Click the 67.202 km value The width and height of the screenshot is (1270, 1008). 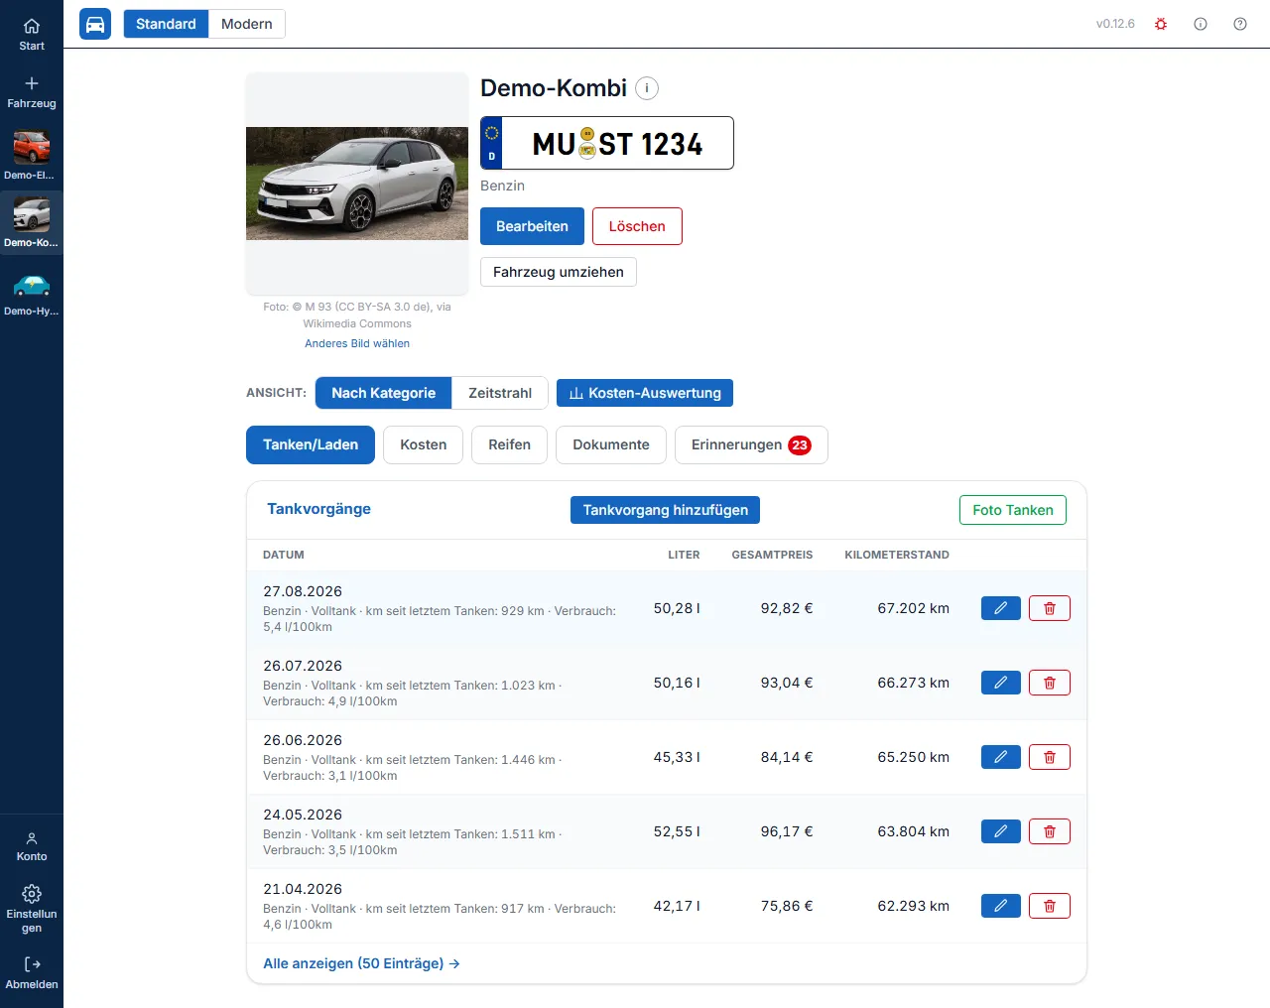(x=913, y=608)
